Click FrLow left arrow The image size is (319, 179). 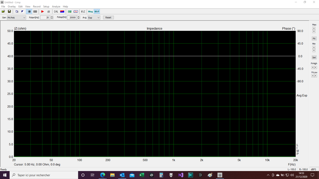[313, 76]
